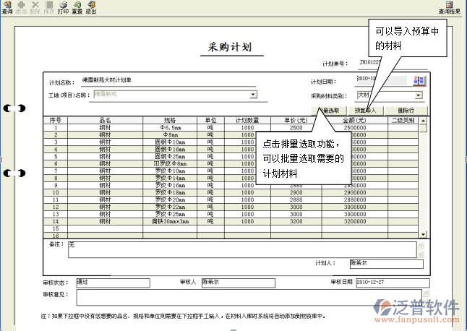Click the 查询 (Query) toolbar icon
The height and width of the screenshot is (331, 467).
[x=7, y=7]
